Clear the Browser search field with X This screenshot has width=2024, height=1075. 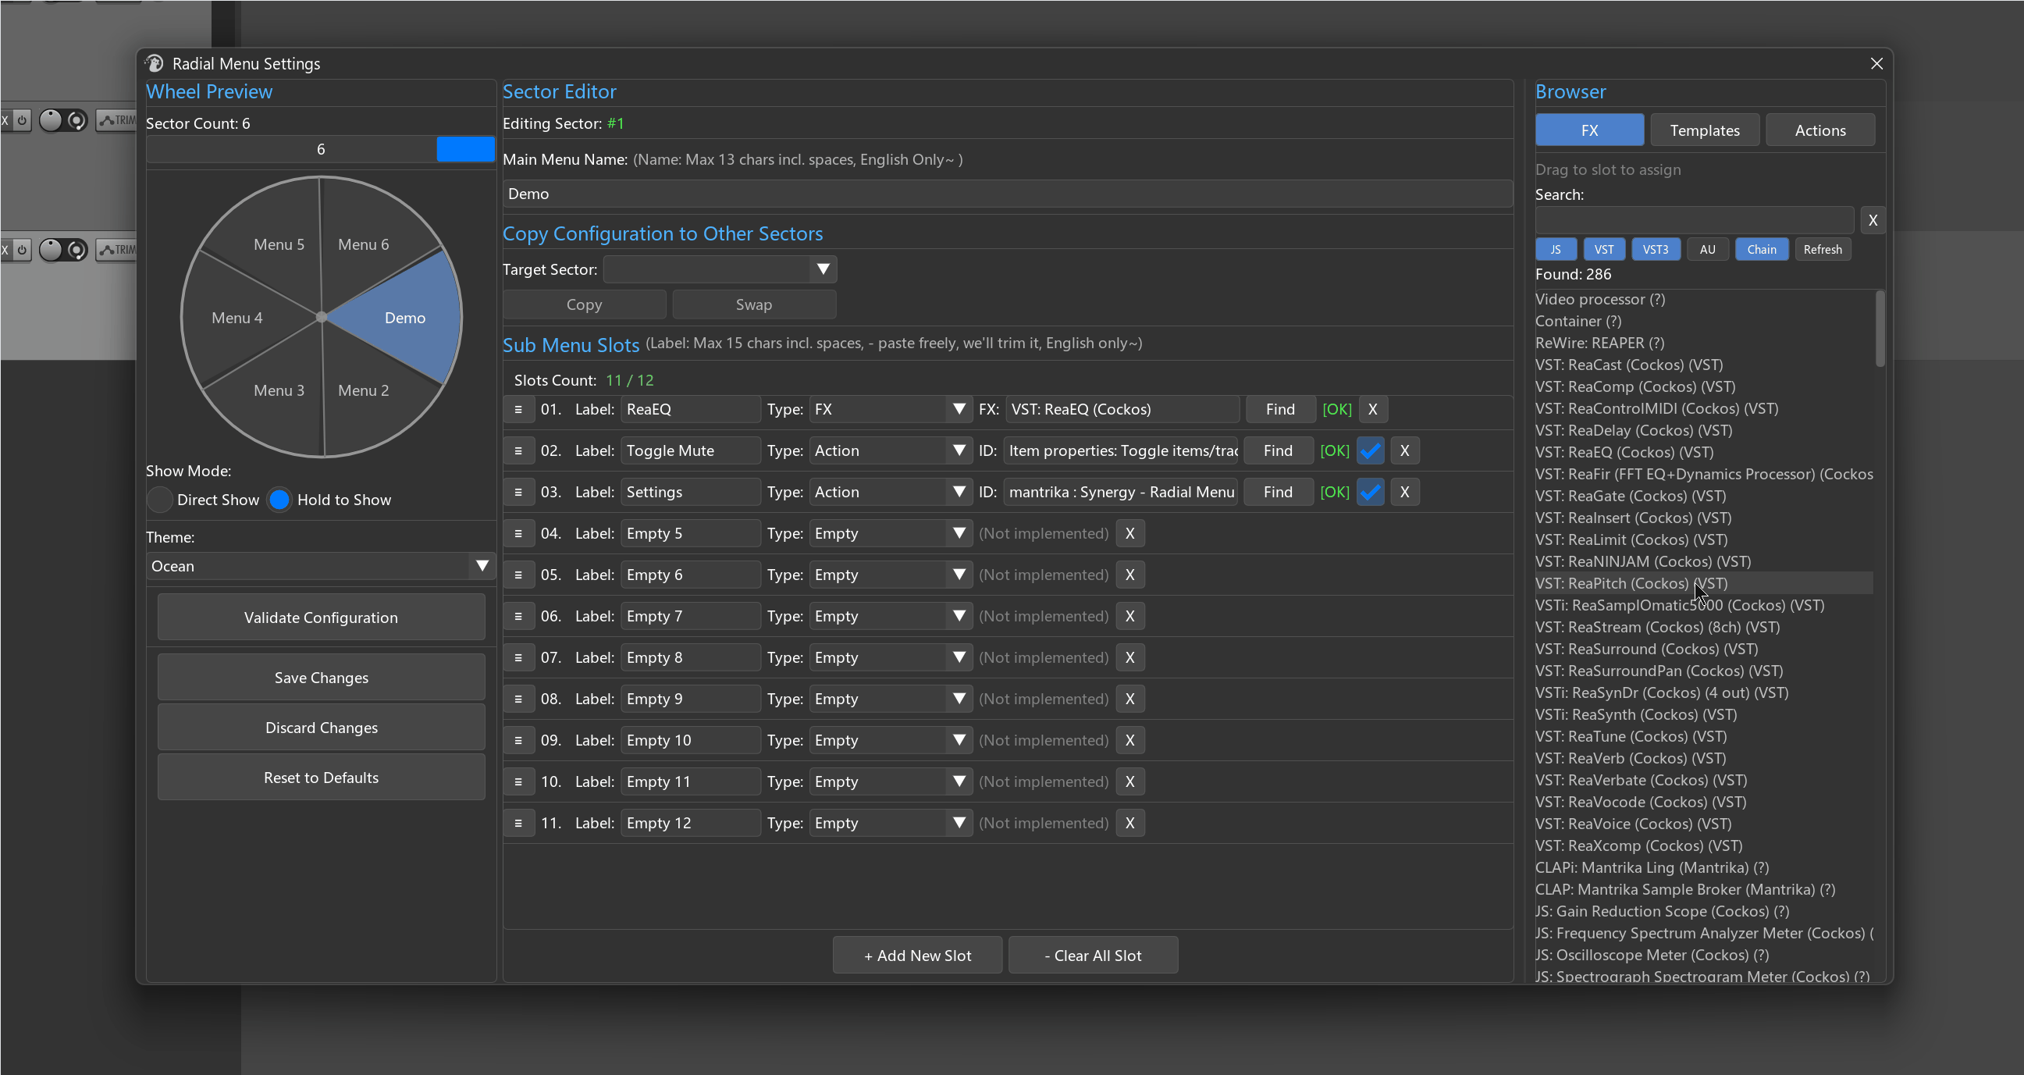(x=1873, y=221)
